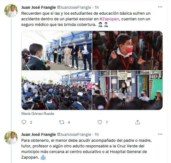Open the second tweet about Cruz Verde

pos(86,149)
